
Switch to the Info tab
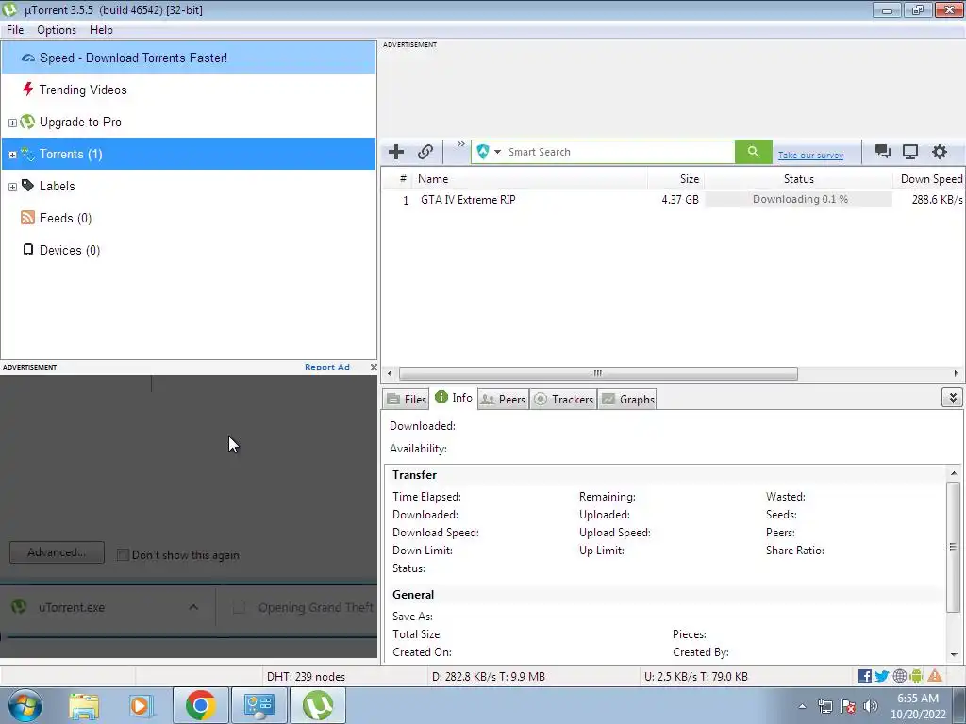454,398
